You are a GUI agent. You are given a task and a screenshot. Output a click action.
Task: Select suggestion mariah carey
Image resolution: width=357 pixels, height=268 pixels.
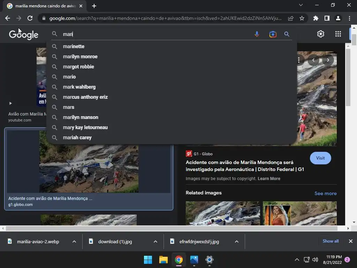[x=172, y=137]
